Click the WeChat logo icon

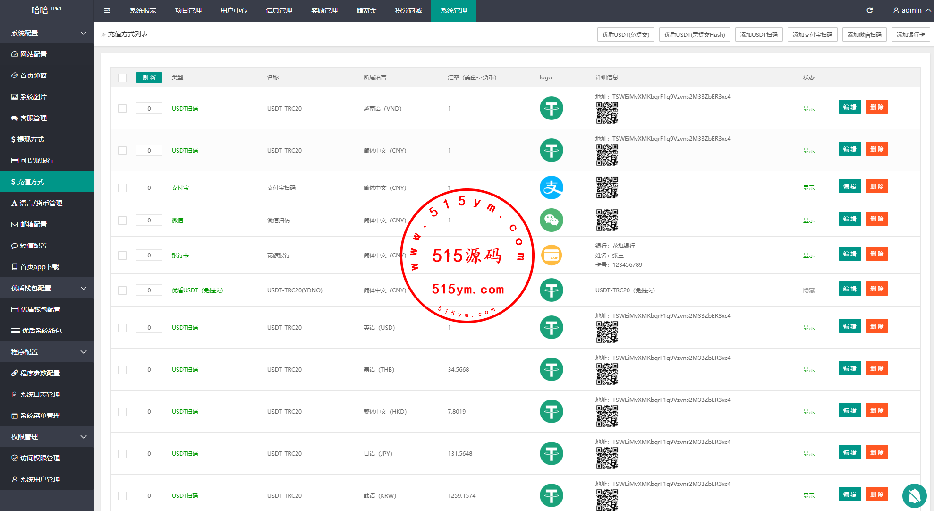(551, 220)
